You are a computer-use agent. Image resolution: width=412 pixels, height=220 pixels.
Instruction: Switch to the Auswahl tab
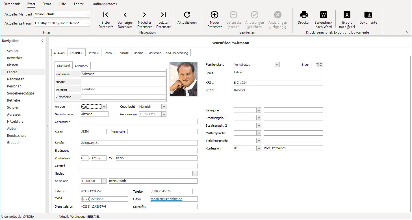point(60,53)
